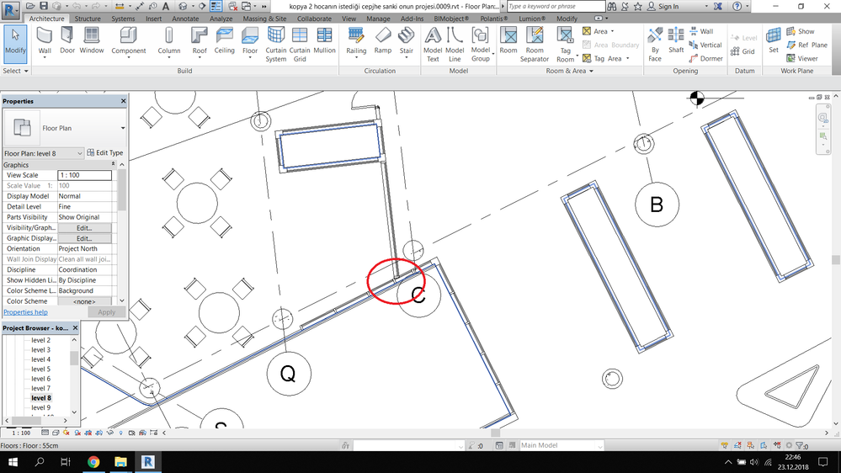Select the Room Separator tool
841x473 pixels.
535,44
